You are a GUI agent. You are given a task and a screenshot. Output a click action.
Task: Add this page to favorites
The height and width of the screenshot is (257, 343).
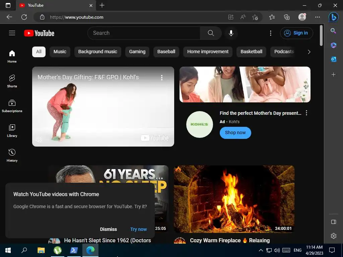pos(255,17)
